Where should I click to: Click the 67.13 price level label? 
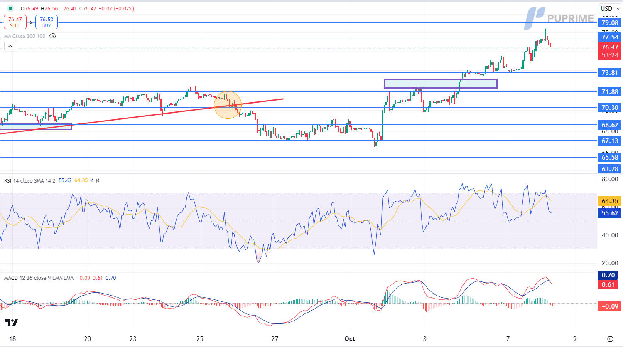click(609, 141)
